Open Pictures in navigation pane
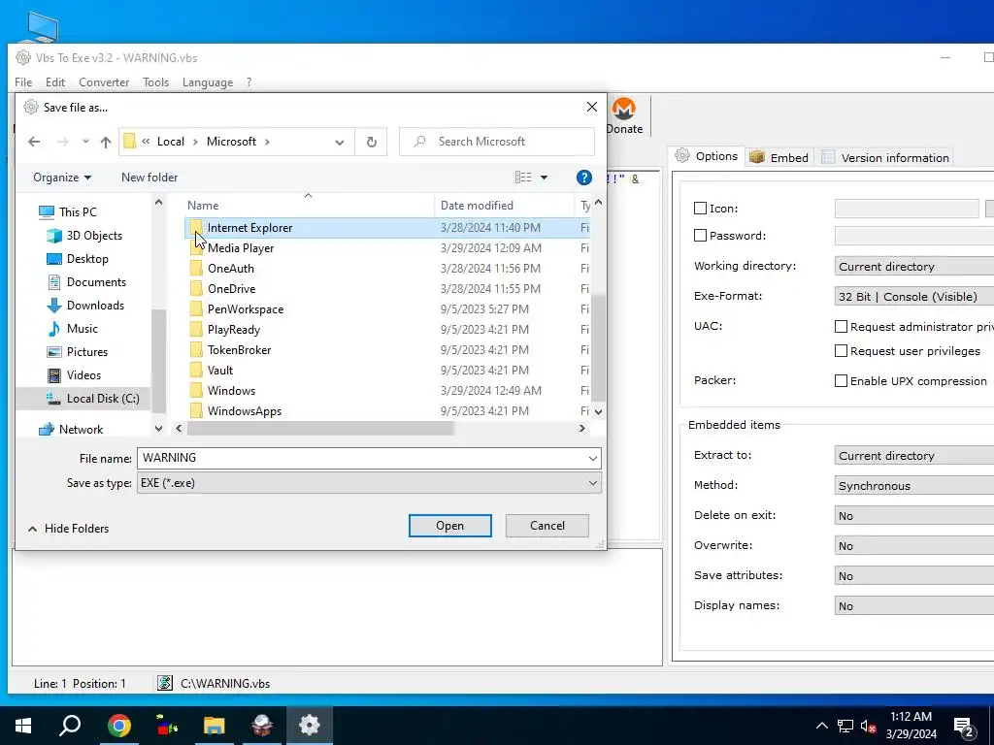 point(86,352)
